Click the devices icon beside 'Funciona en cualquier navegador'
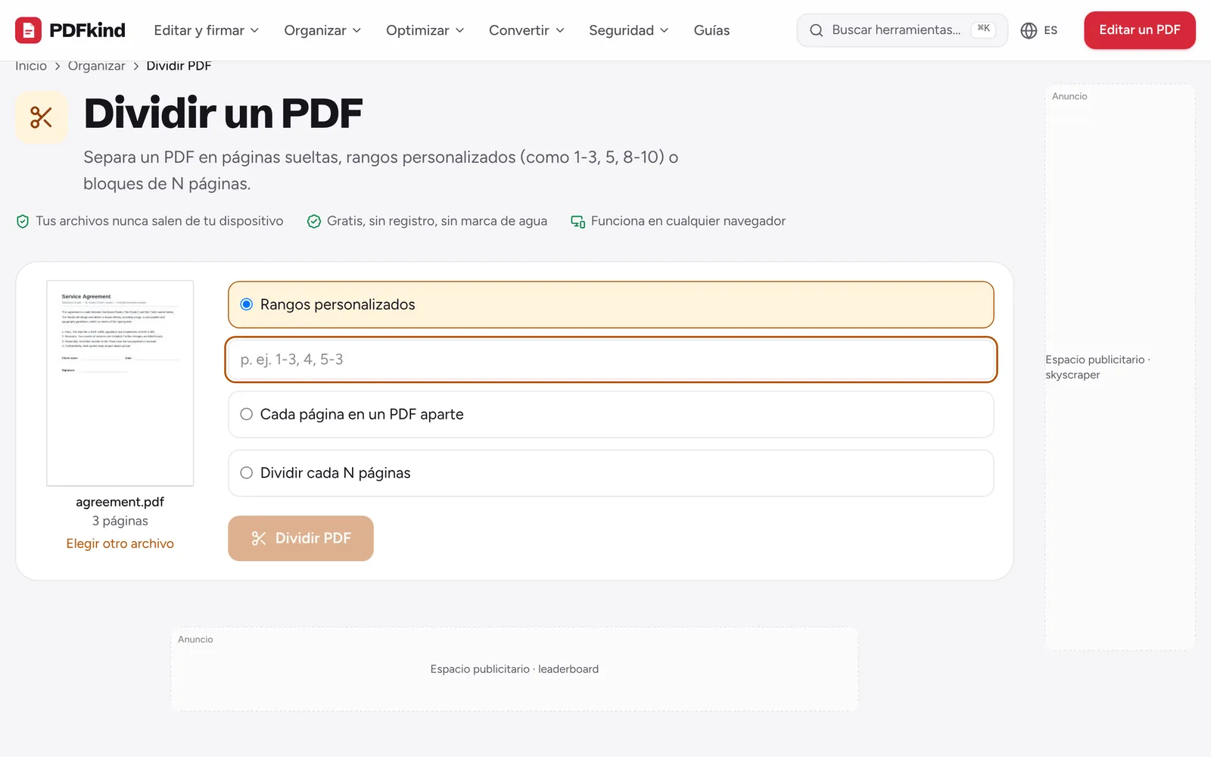Image resolution: width=1211 pixels, height=757 pixels. tap(577, 221)
